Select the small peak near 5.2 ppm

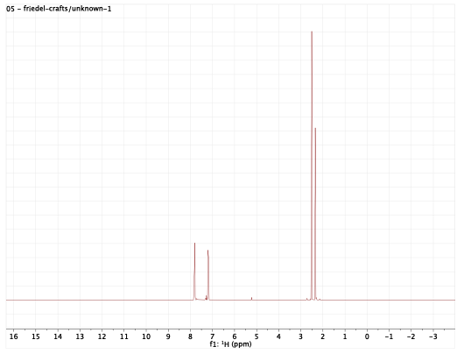pos(251,298)
